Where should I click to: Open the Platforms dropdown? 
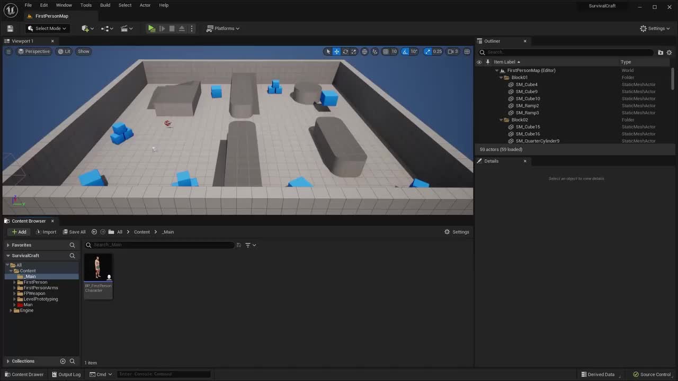[223, 29]
